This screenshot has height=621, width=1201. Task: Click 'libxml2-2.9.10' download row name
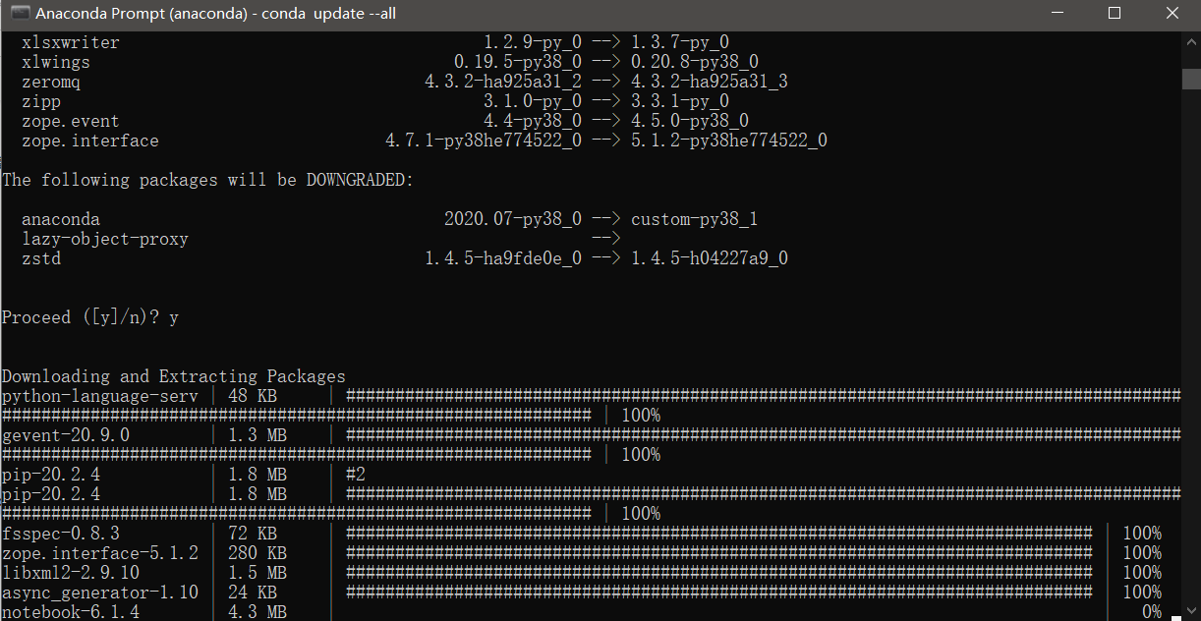coord(71,573)
